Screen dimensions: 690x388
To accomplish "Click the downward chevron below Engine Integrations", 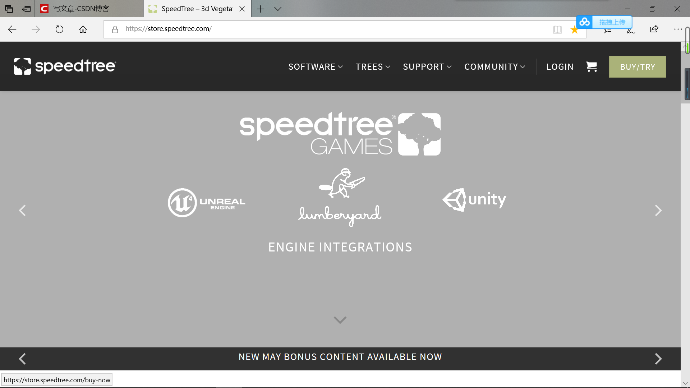I will click(x=340, y=320).
